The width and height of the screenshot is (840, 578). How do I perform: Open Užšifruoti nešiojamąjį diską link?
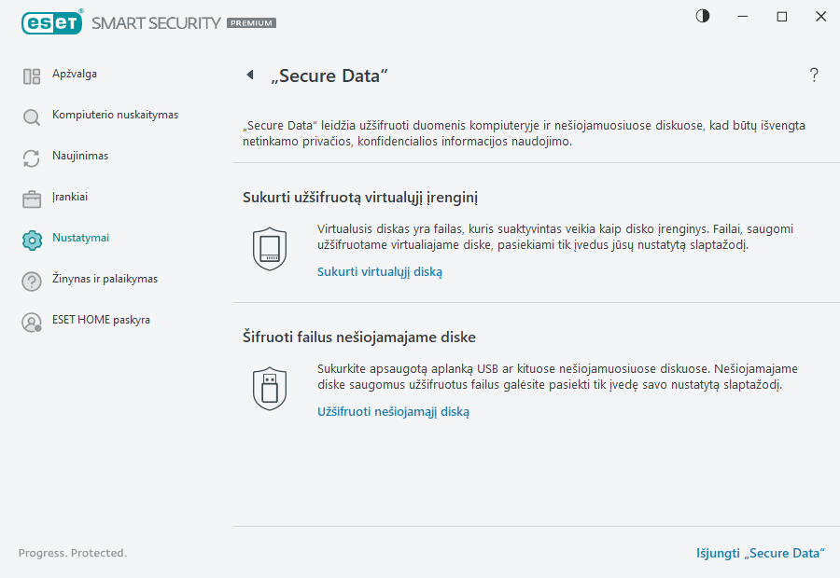click(x=393, y=411)
